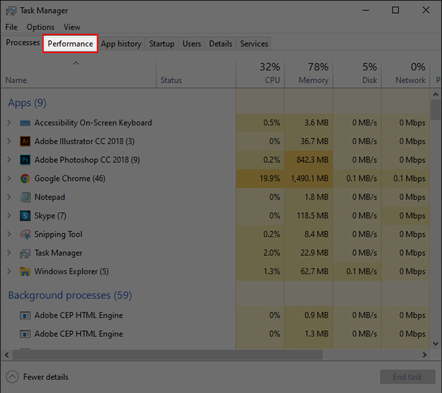
Task: Switch to the Services tab
Action: [x=254, y=44]
